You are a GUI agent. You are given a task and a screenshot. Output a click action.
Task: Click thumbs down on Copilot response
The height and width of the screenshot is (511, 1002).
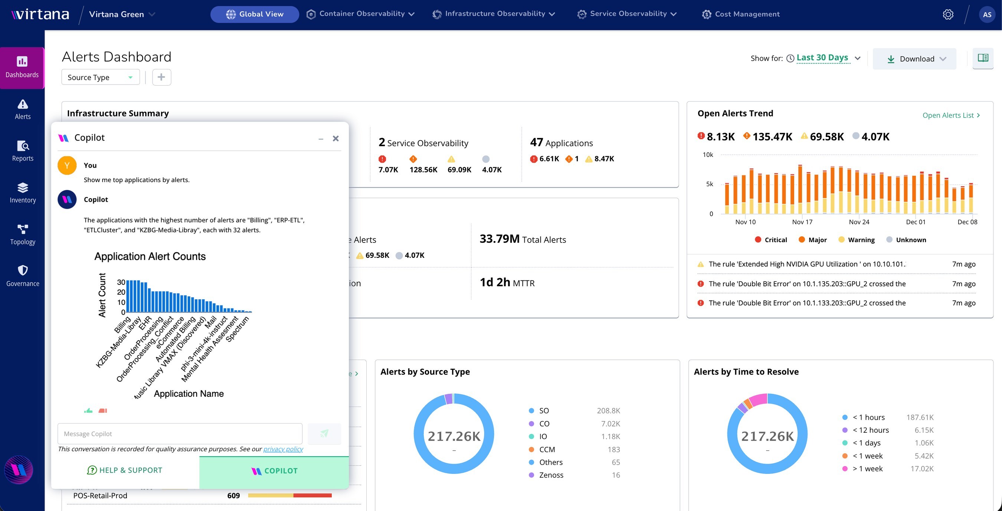pyautogui.click(x=103, y=411)
